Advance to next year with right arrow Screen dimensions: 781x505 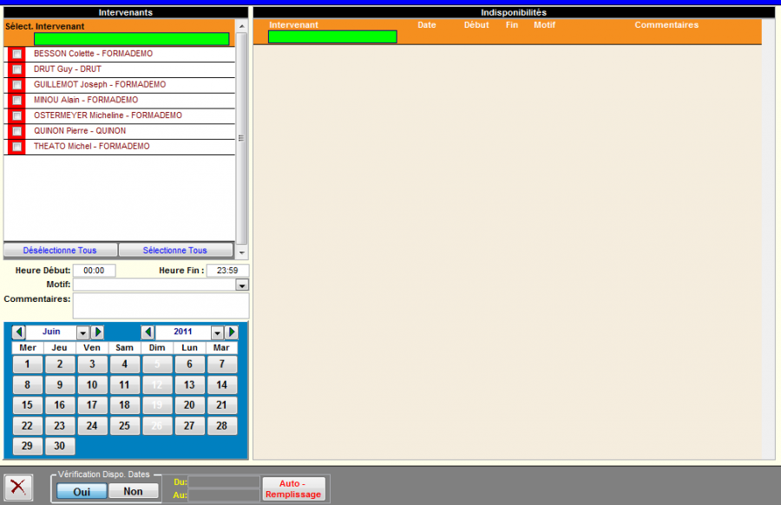pos(232,332)
